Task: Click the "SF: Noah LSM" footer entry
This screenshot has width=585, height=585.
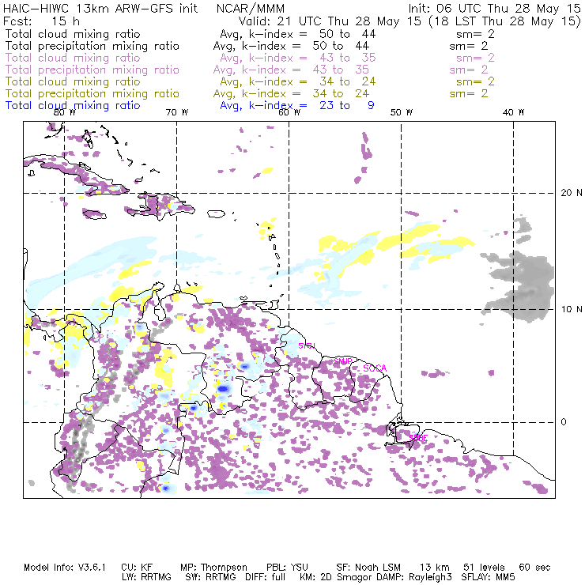Action: tap(368, 568)
